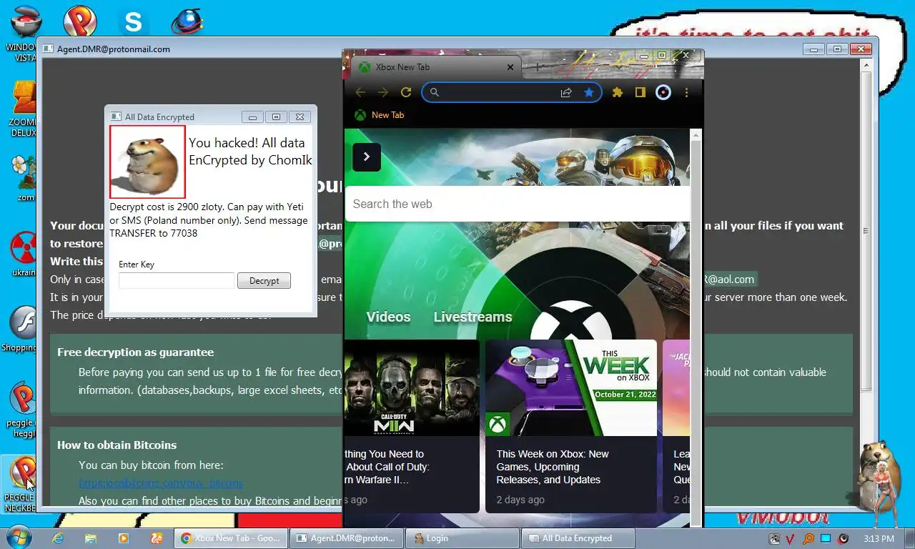Click the blue bookmark star
915x549 pixels.
[x=588, y=92]
